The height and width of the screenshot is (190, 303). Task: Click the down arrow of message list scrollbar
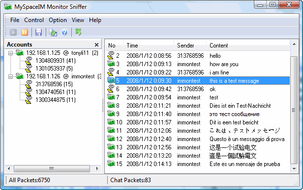(294, 168)
